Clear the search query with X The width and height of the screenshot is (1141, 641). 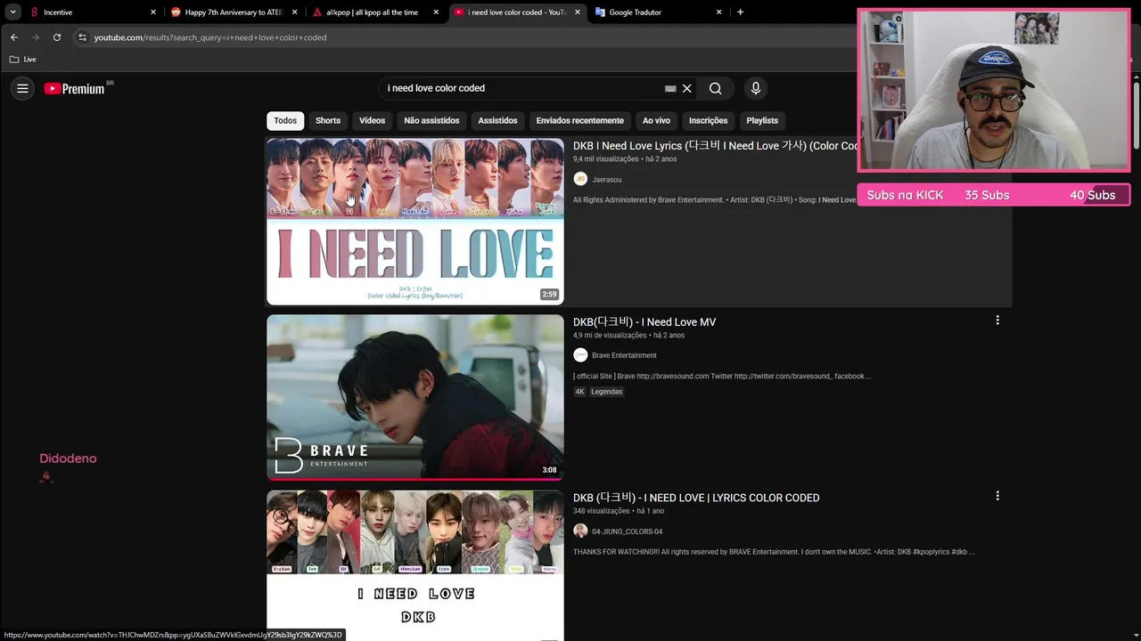[x=686, y=88]
